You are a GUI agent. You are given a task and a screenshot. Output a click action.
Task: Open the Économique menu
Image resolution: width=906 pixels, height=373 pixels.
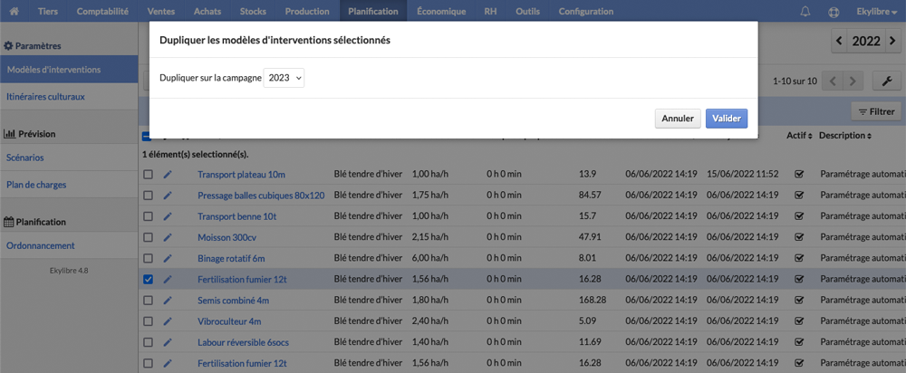coord(441,11)
